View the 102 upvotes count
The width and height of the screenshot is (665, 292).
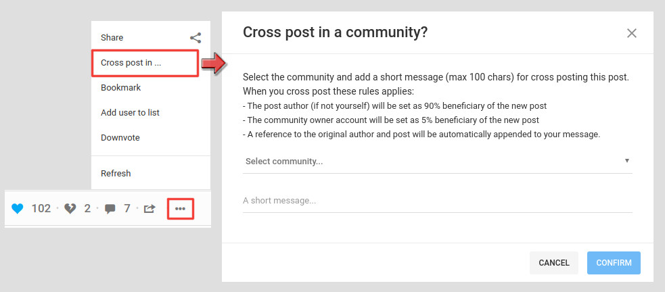[41, 208]
